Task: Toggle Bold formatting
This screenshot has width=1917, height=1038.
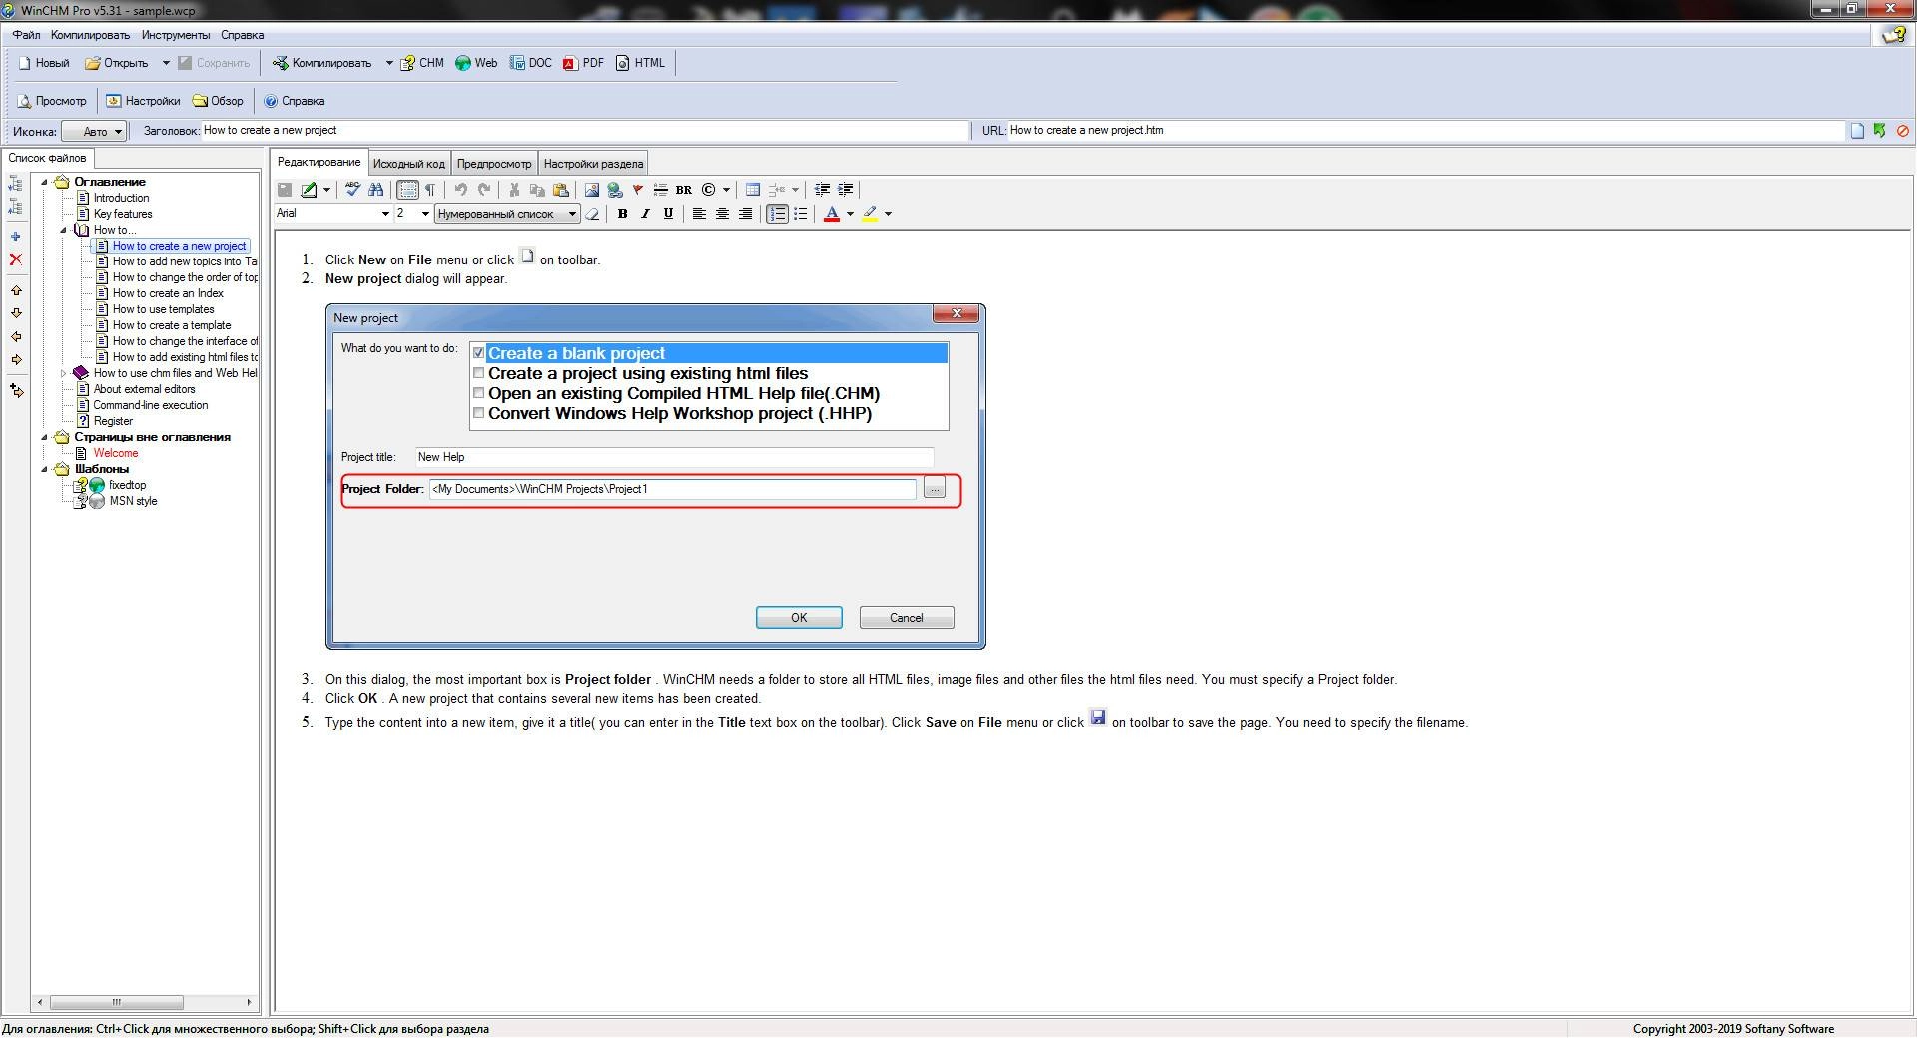Action: point(622,213)
